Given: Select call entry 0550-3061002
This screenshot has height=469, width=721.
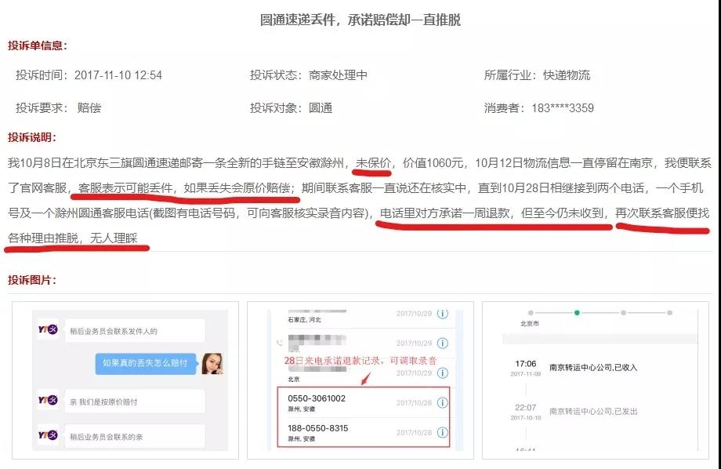Looking at the screenshot, I should tap(364, 402).
